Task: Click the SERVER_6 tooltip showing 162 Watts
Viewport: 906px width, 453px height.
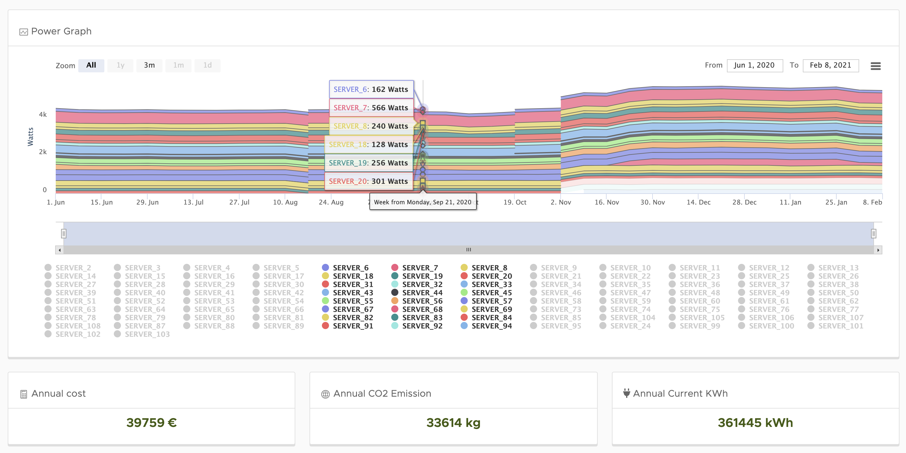Action: pos(371,89)
